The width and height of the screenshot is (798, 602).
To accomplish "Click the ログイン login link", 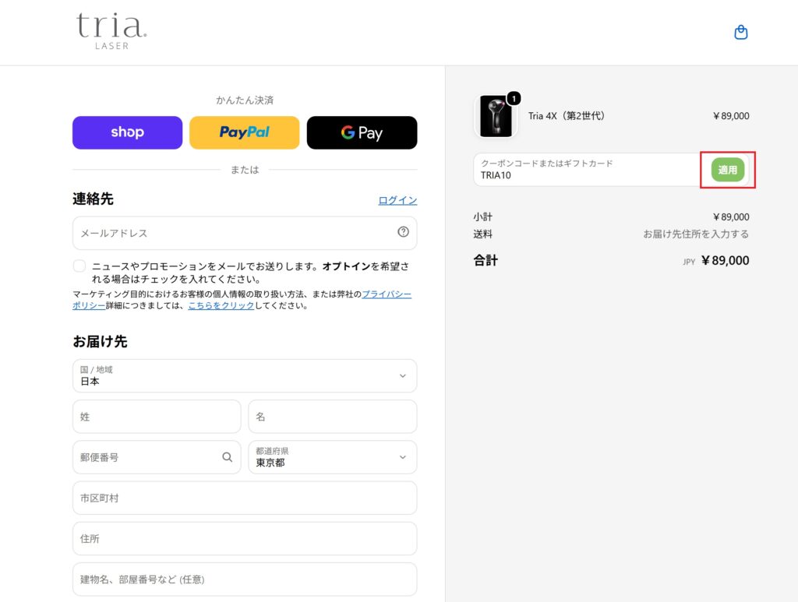I will coord(397,200).
